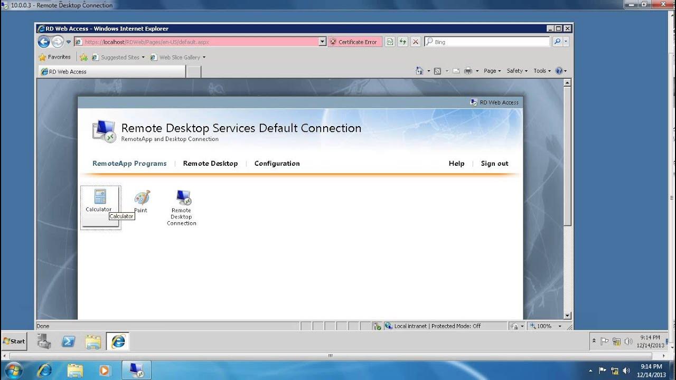
Task: Expand the Home dropdown arrow
Action: coord(428,71)
